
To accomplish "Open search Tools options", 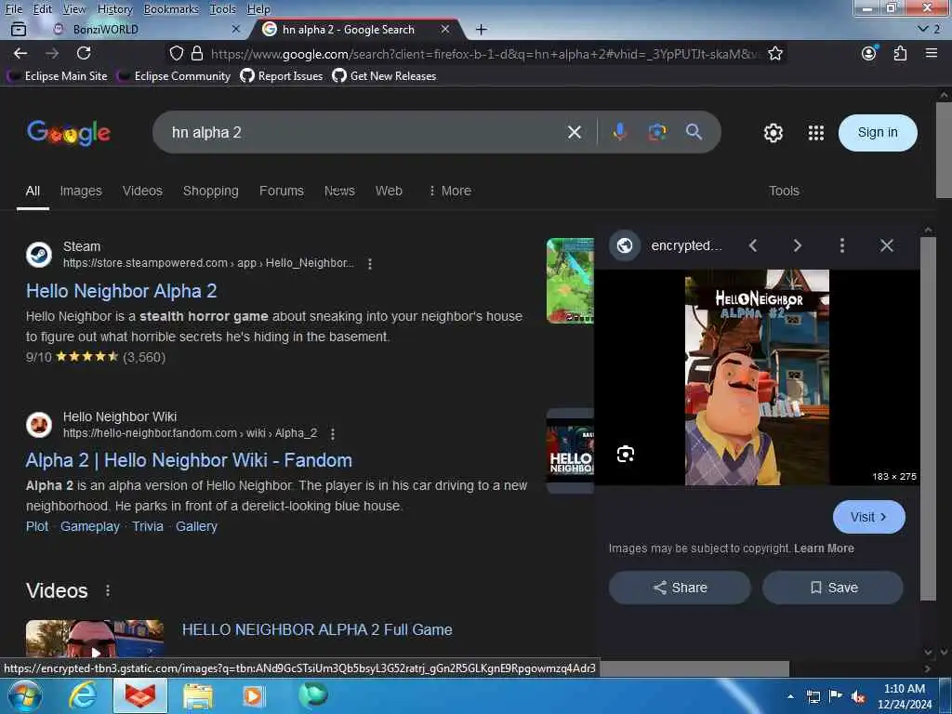I will [784, 191].
